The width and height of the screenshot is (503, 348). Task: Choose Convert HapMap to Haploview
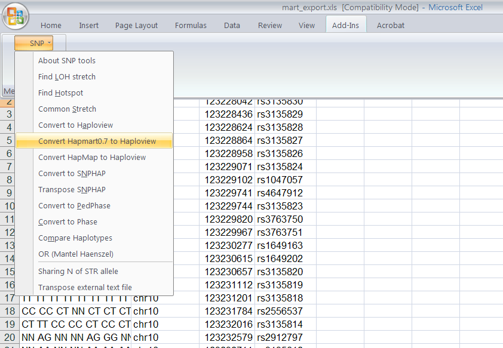coord(94,158)
